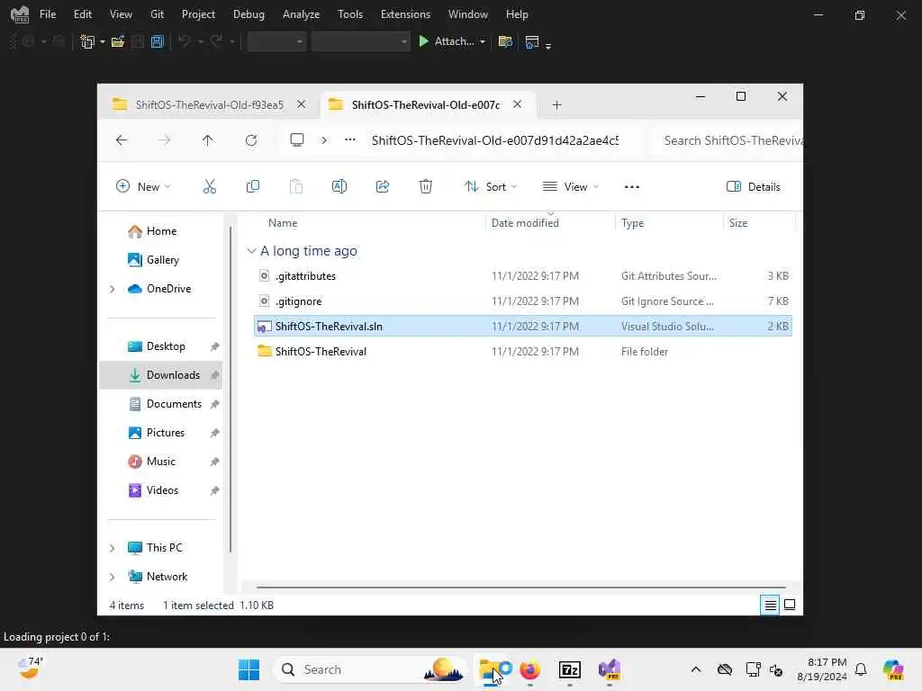The height and width of the screenshot is (691, 922).
Task: Go back with Explorer back arrow
Action: coord(122,140)
